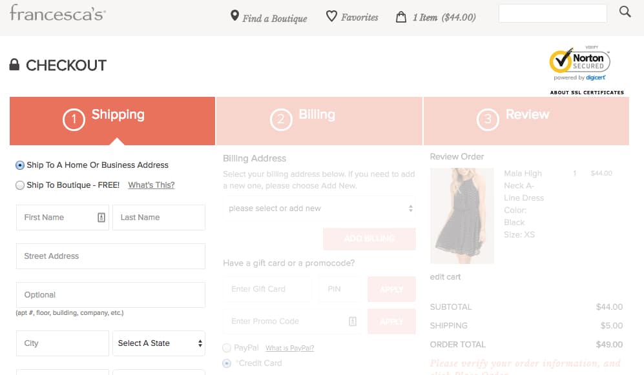Click the search magnifying glass icon
The width and height of the screenshot is (644, 375).
pyautogui.click(x=625, y=12)
